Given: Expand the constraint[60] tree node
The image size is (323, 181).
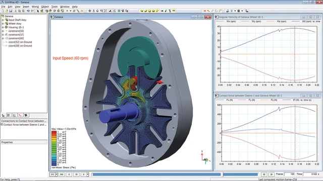Looking at the screenshot, I should [3, 38].
